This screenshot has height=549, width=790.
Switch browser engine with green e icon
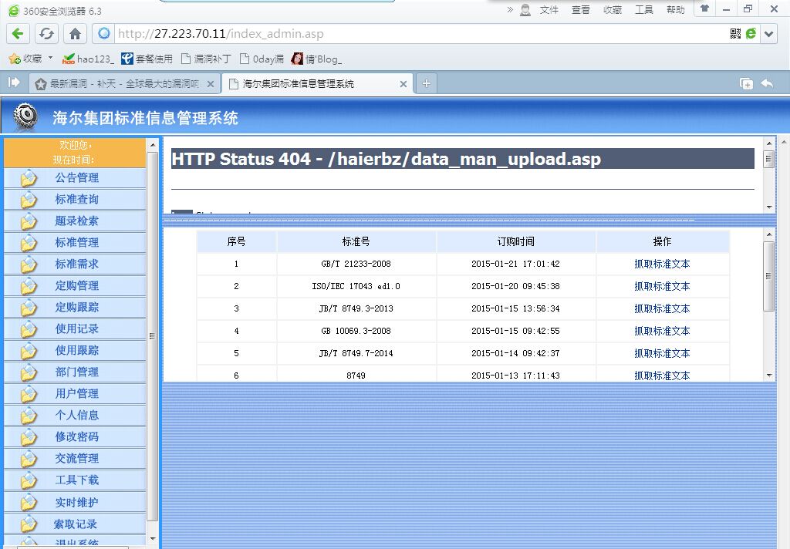[x=751, y=34]
